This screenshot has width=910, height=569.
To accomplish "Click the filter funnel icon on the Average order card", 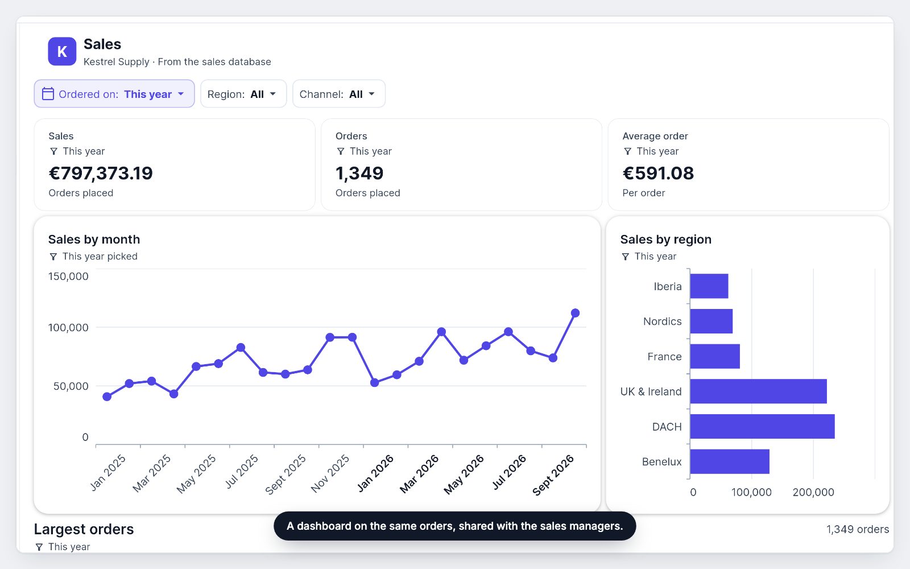I will click(x=627, y=151).
